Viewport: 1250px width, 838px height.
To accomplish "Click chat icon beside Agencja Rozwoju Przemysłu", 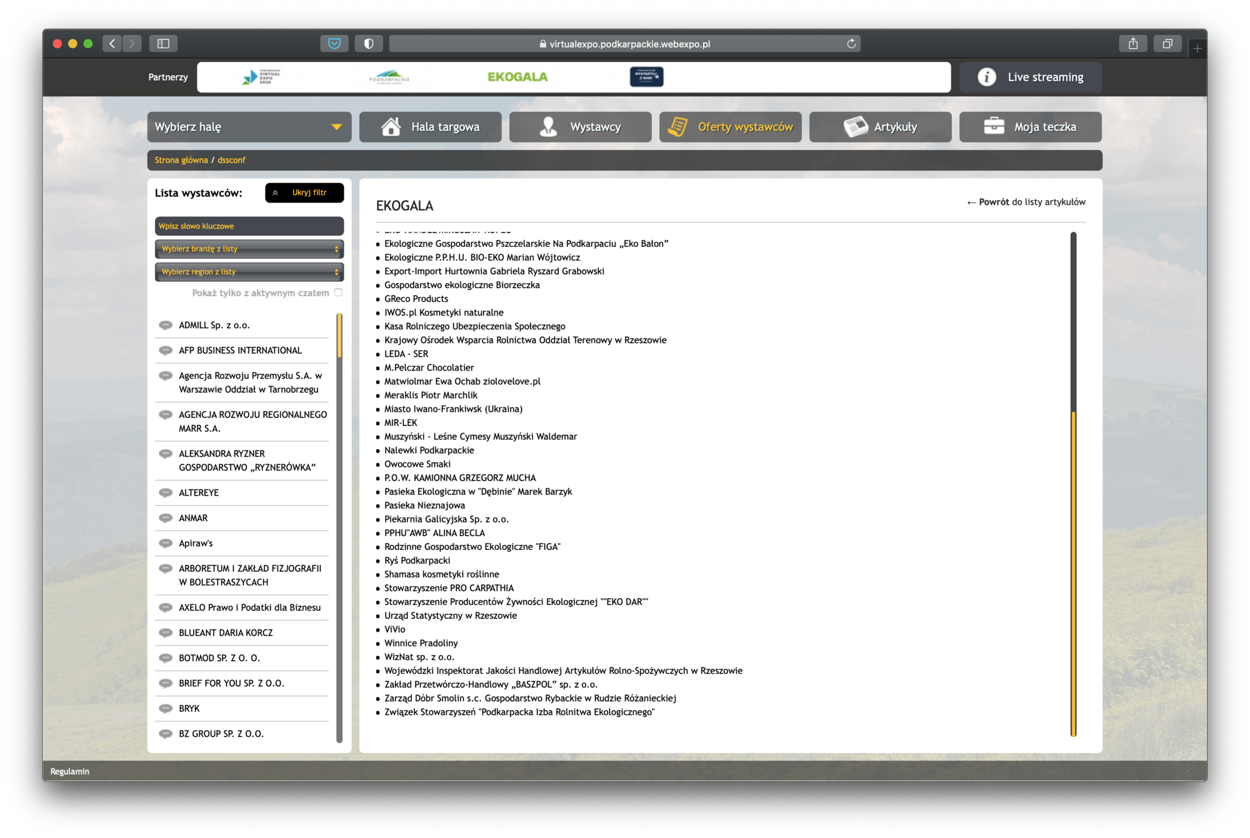I will [166, 376].
